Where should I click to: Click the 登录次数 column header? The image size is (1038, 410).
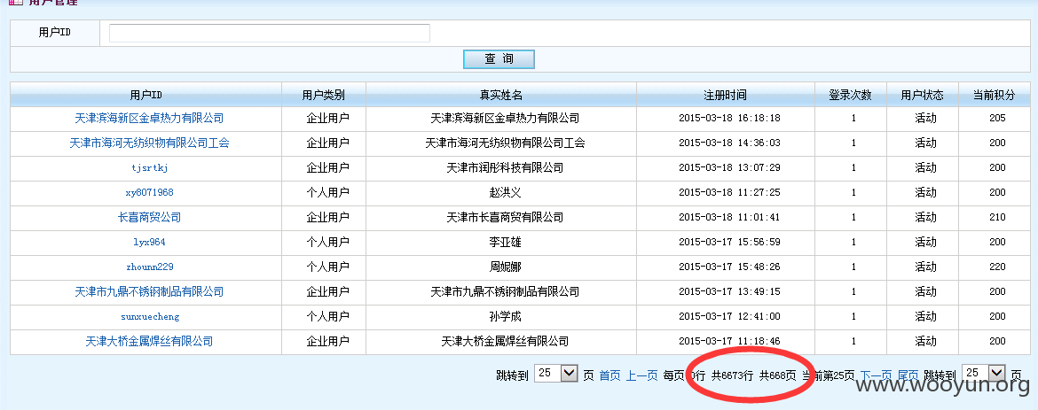coord(850,96)
